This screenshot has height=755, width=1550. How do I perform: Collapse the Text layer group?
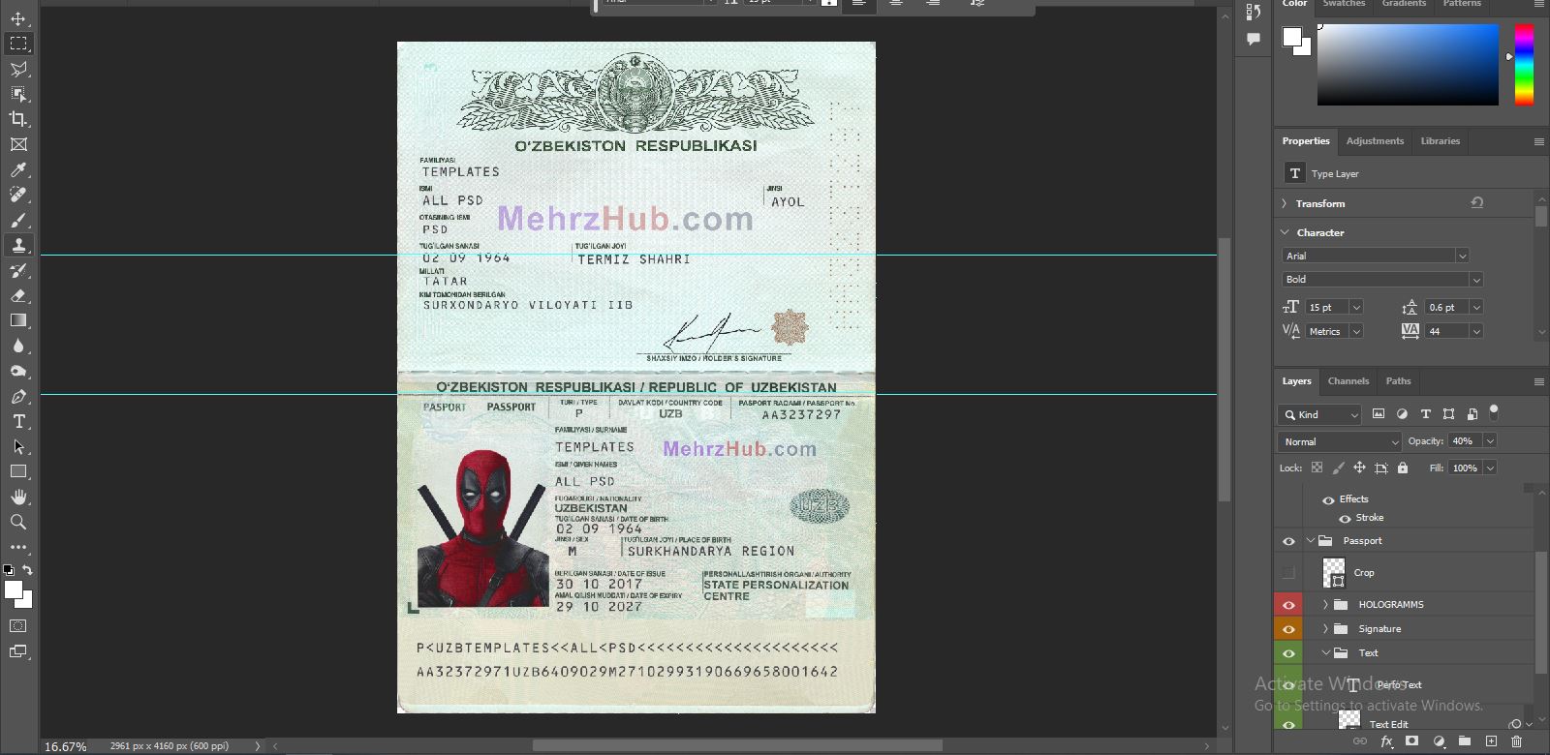(1325, 653)
